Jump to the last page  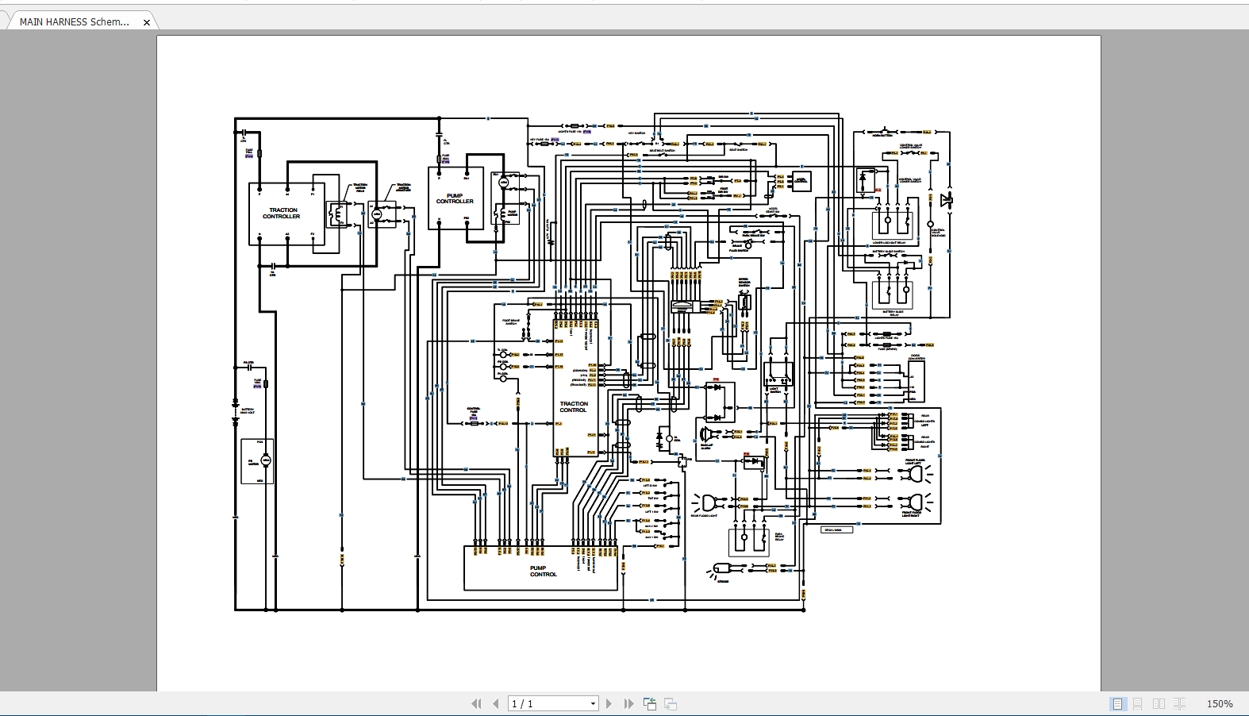pyautogui.click(x=628, y=703)
